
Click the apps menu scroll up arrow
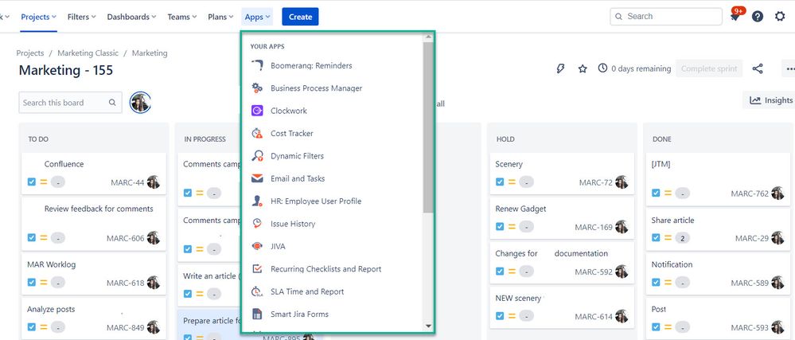coord(428,37)
